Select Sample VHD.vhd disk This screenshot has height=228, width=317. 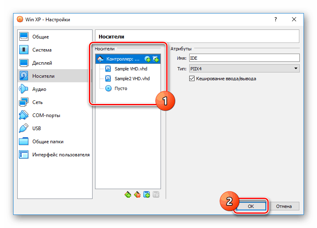(128, 69)
